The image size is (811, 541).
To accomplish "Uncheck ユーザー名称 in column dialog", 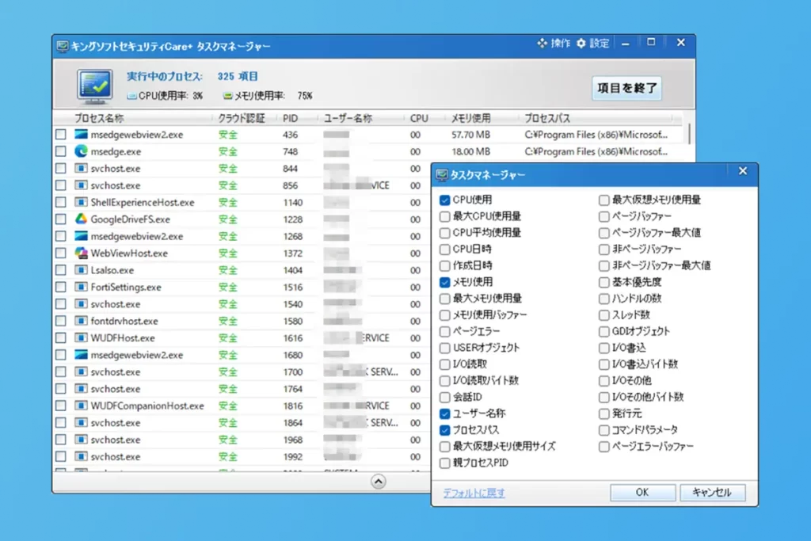I will coord(445,413).
